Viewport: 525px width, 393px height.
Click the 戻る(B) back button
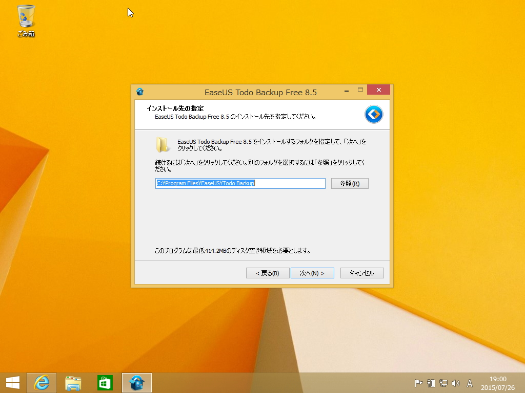(267, 273)
